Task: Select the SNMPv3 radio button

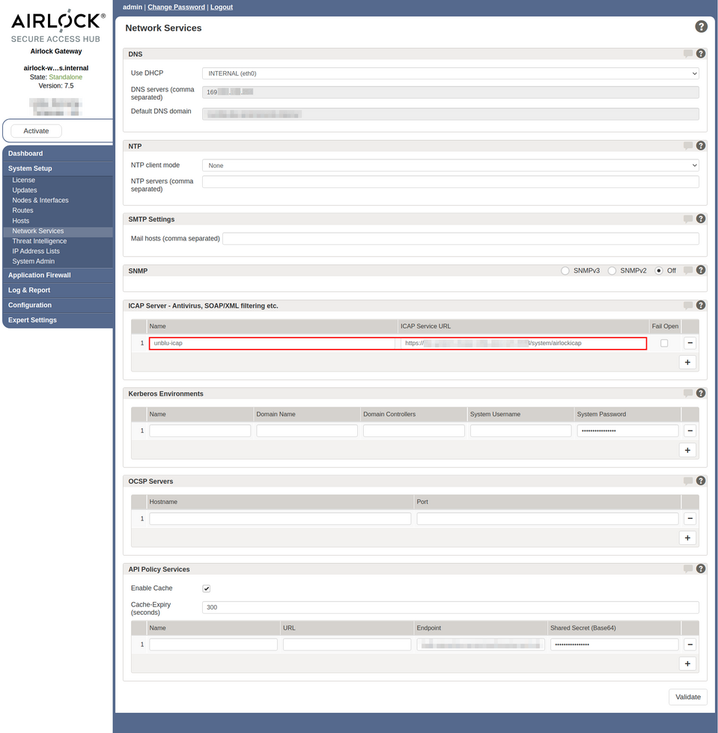Action: [564, 270]
